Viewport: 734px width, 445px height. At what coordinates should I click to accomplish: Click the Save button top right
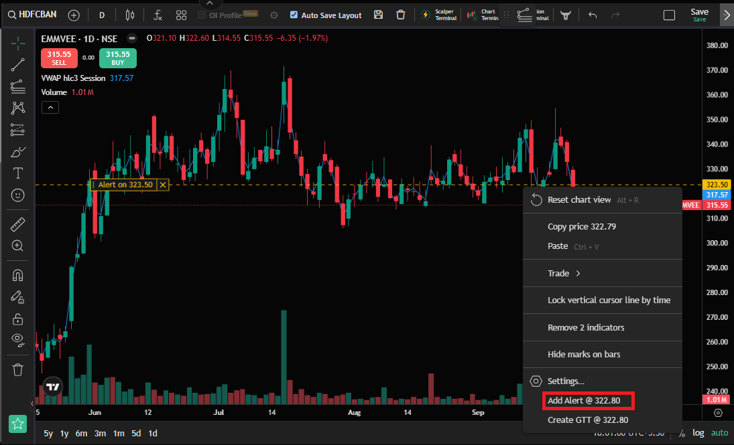coord(699,15)
